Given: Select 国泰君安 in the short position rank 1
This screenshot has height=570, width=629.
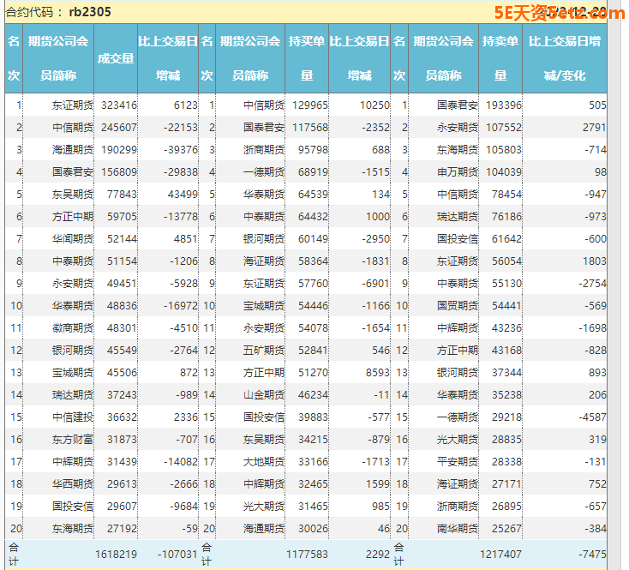Looking at the screenshot, I should click(458, 105).
